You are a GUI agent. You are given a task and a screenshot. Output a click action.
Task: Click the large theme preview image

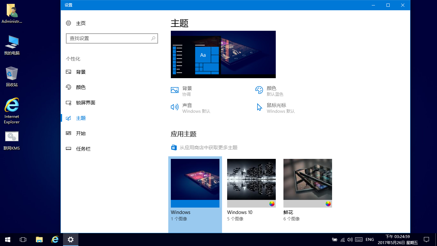coord(223,54)
